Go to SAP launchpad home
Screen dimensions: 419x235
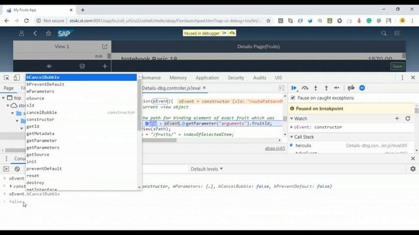pyautogui.click(x=48, y=33)
